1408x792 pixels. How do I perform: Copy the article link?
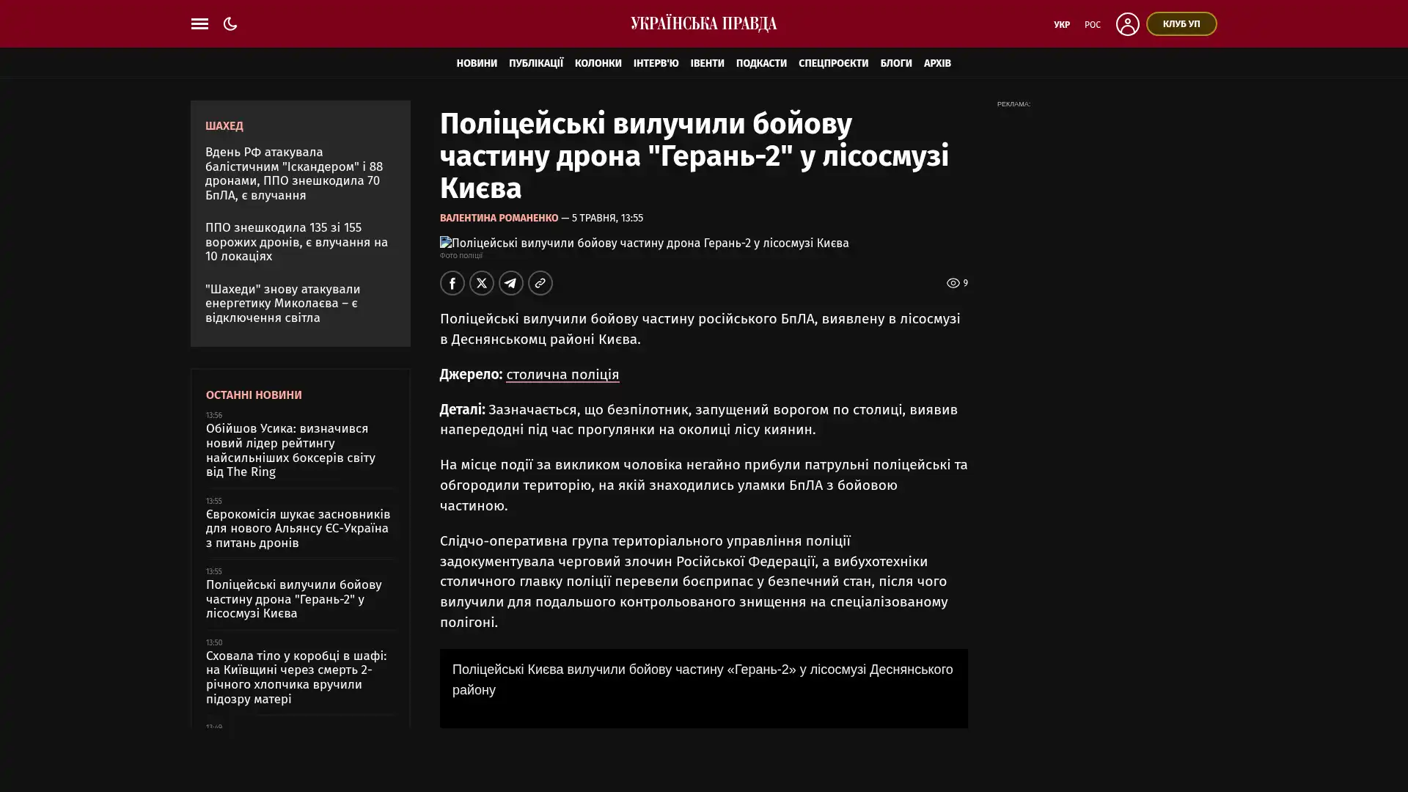[x=540, y=283]
